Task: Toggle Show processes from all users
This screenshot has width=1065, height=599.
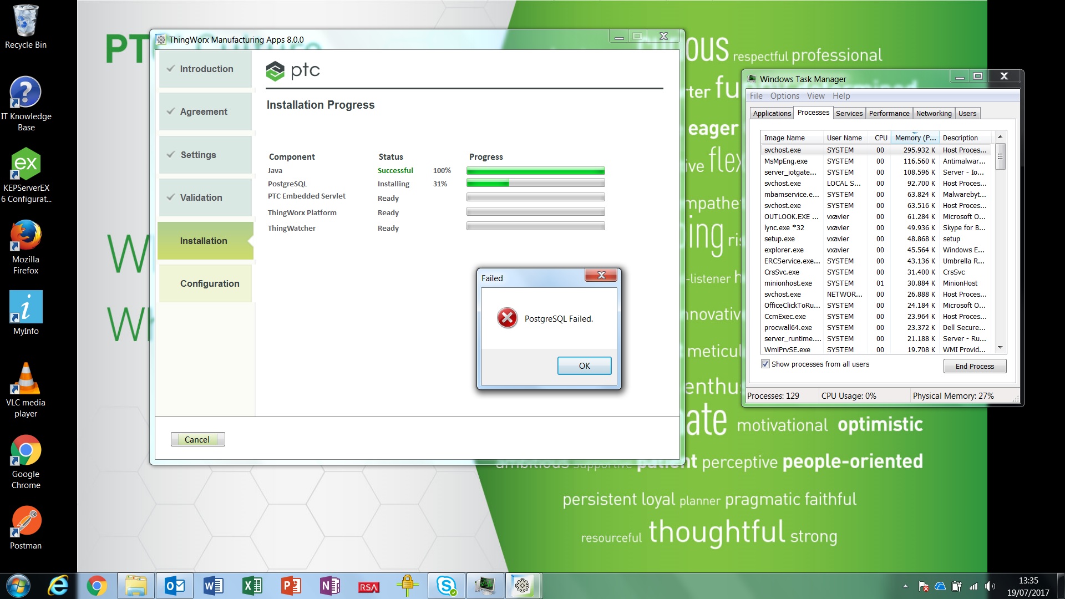Action: [765, 364]
